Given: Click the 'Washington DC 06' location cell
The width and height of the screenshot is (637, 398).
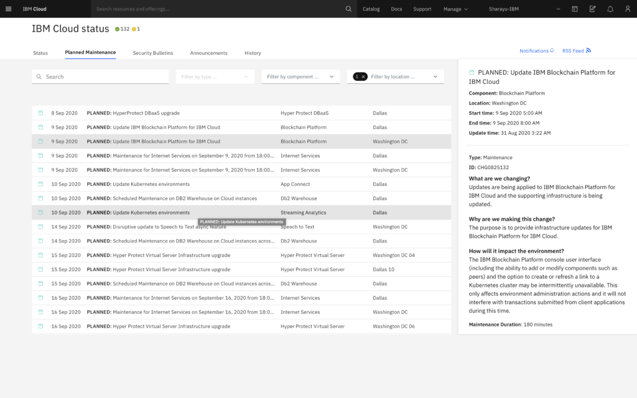Looking at the screenshot, I should click(394, 326).
